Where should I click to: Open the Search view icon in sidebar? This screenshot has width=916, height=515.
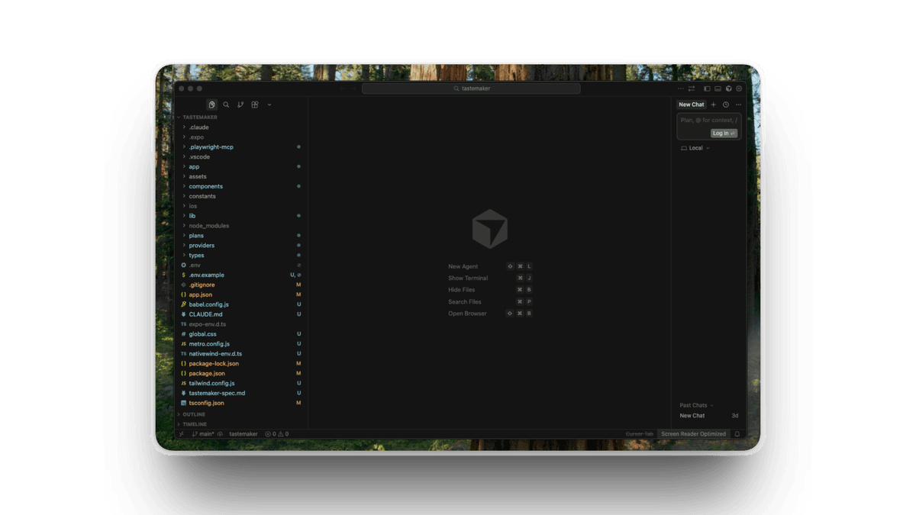pyautogui.click(x=226, y=105)
